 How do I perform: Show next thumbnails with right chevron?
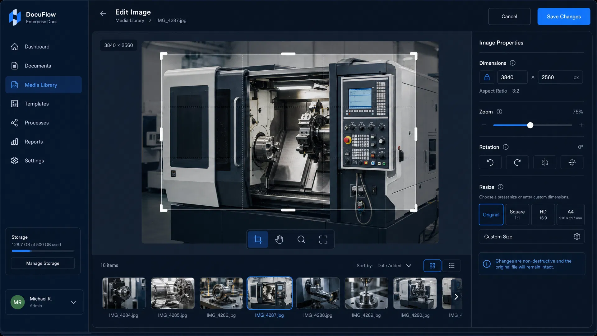tap(456, 296)
